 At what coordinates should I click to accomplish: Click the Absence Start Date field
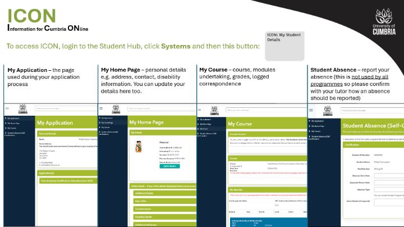[389, 176]
